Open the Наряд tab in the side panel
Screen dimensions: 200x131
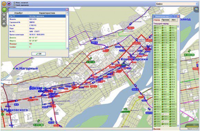[157, 20]
